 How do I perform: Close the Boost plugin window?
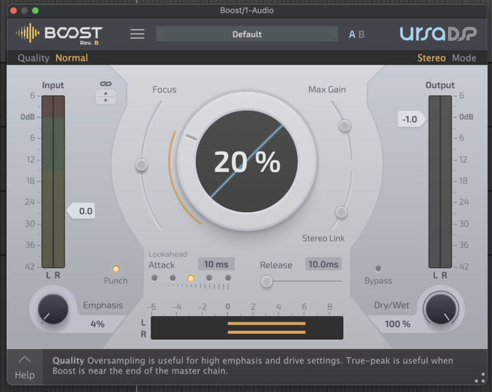(14, 10)
